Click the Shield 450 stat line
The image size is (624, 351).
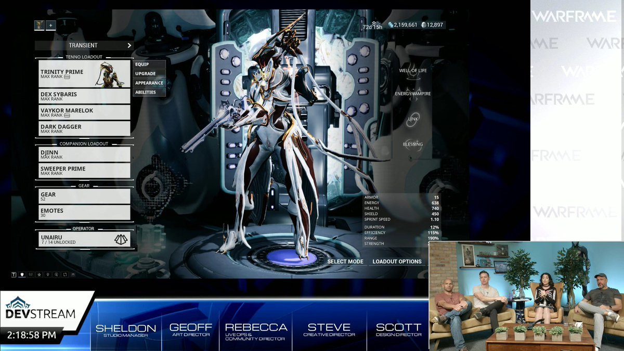(402, 214)
